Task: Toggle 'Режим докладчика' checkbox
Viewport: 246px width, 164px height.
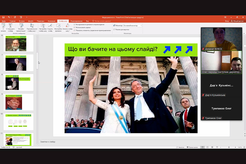Action: tap(114, 29)
